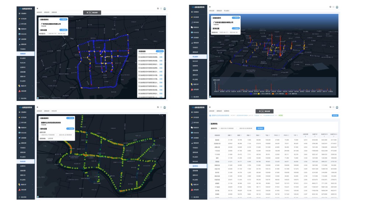This screenshot has width=368, height=207.
Task: Open road parameter dropdown in heat map window
Action: (x=56, y=138)
